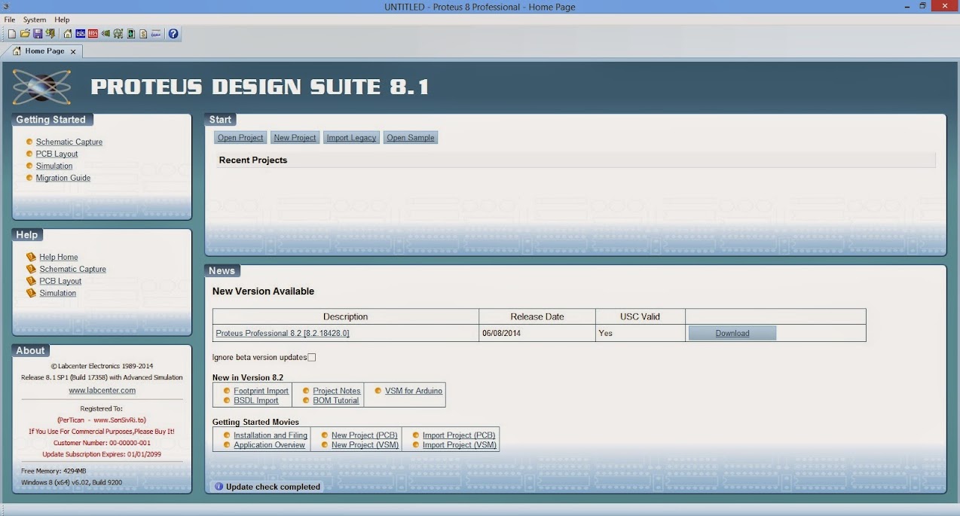Click the USC Valid column header
This screenshot has width=960, height=516.
coord(640,316)
